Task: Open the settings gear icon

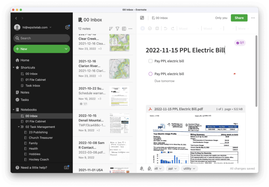Action: point(67,27)
